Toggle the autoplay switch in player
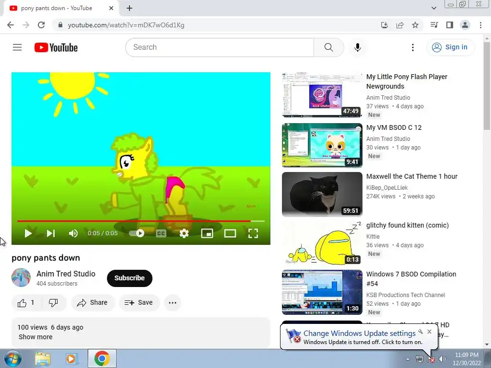 pos(137,233)
